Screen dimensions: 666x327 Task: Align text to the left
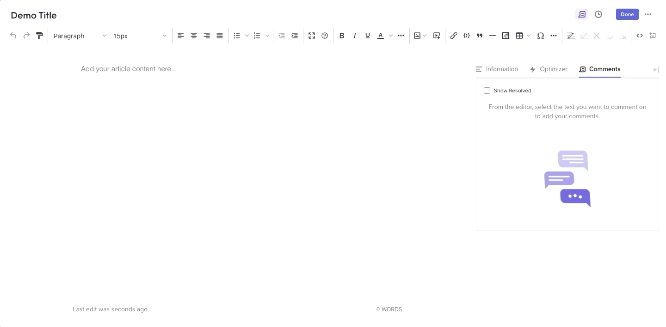[x=181, y=36]
